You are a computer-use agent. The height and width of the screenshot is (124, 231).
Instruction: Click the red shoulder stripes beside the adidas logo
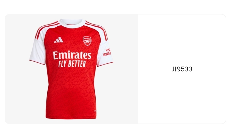tap(46, 29)
